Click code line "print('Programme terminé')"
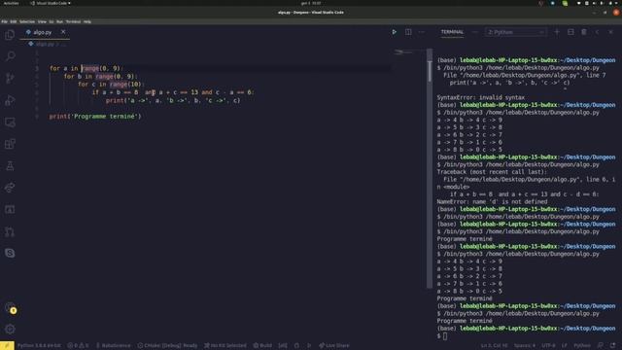622x350 pixels. pyautogui.click(x=95, y=117)
